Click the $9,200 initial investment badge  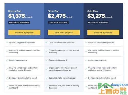click(x=98, y=23)
